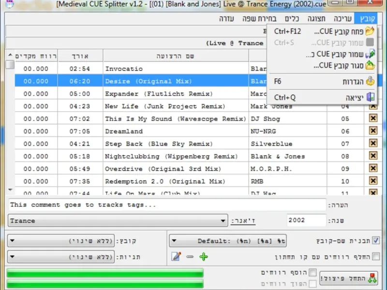The width and height of the screenshot is (387, 290).
Task: Open the Edit (עריכה) menu
Action: (x=342, y=18)
